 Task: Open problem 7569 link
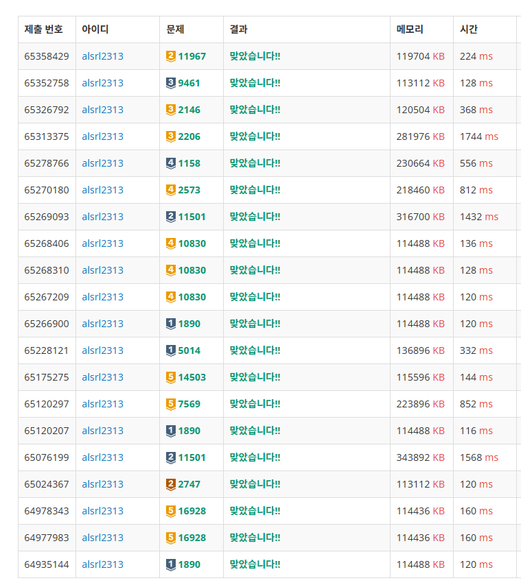(189, 404)
